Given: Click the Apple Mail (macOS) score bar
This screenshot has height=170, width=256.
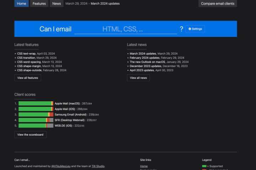Looking at the screenshot, I should [36, 103].
